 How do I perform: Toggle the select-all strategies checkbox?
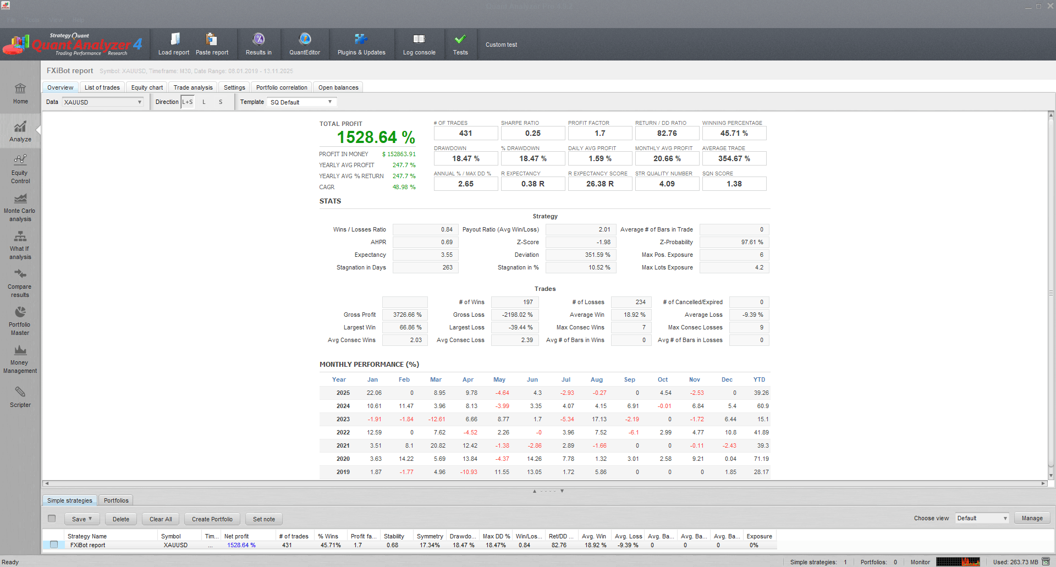click(x=52, y=519)
